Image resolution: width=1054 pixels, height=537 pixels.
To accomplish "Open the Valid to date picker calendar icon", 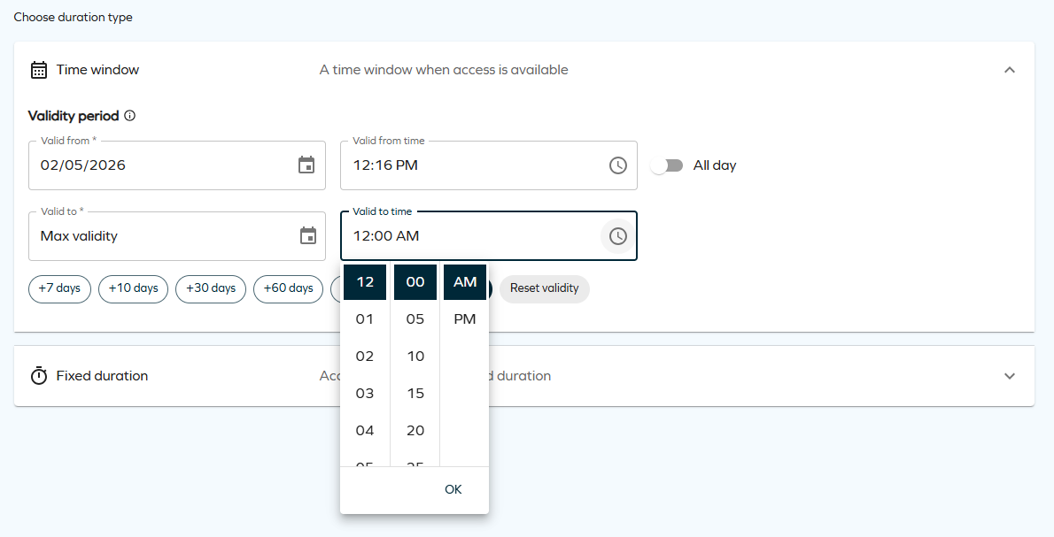I will pos(307,235).
